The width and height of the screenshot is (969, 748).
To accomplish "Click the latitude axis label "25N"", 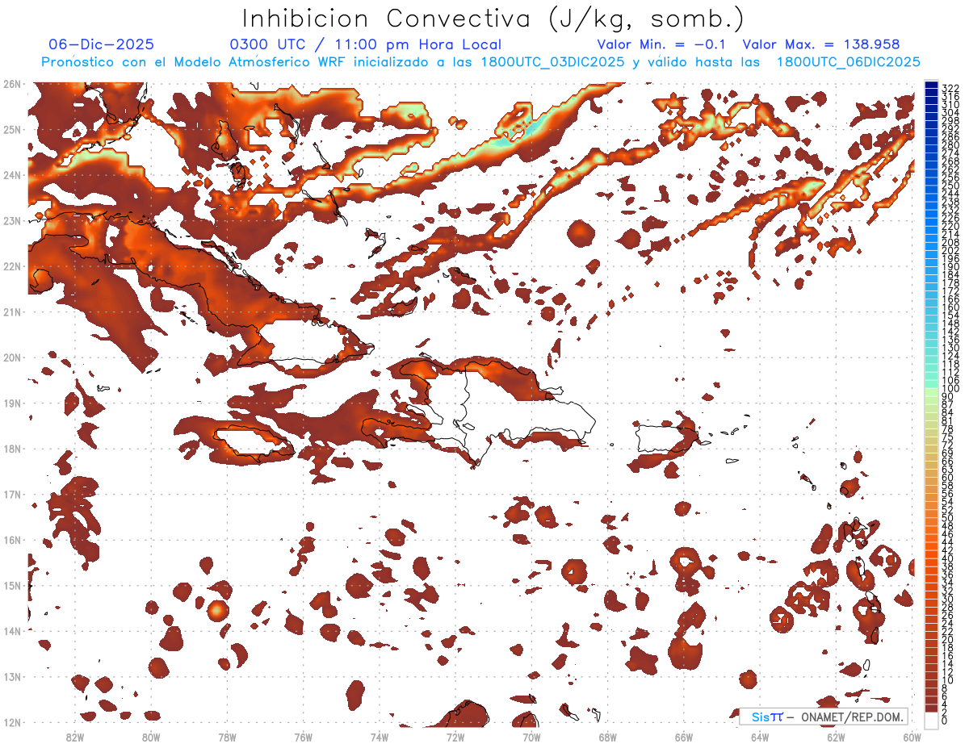I will click(x=11, y=129).
